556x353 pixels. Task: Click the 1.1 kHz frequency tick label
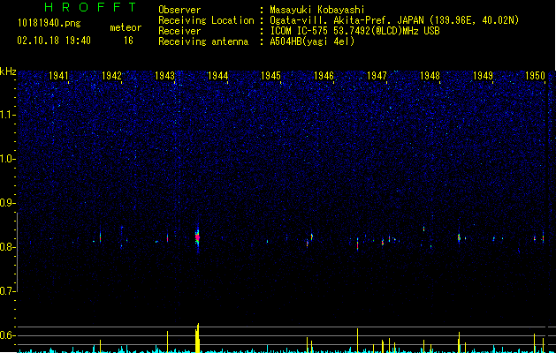(x=8, y=115)
